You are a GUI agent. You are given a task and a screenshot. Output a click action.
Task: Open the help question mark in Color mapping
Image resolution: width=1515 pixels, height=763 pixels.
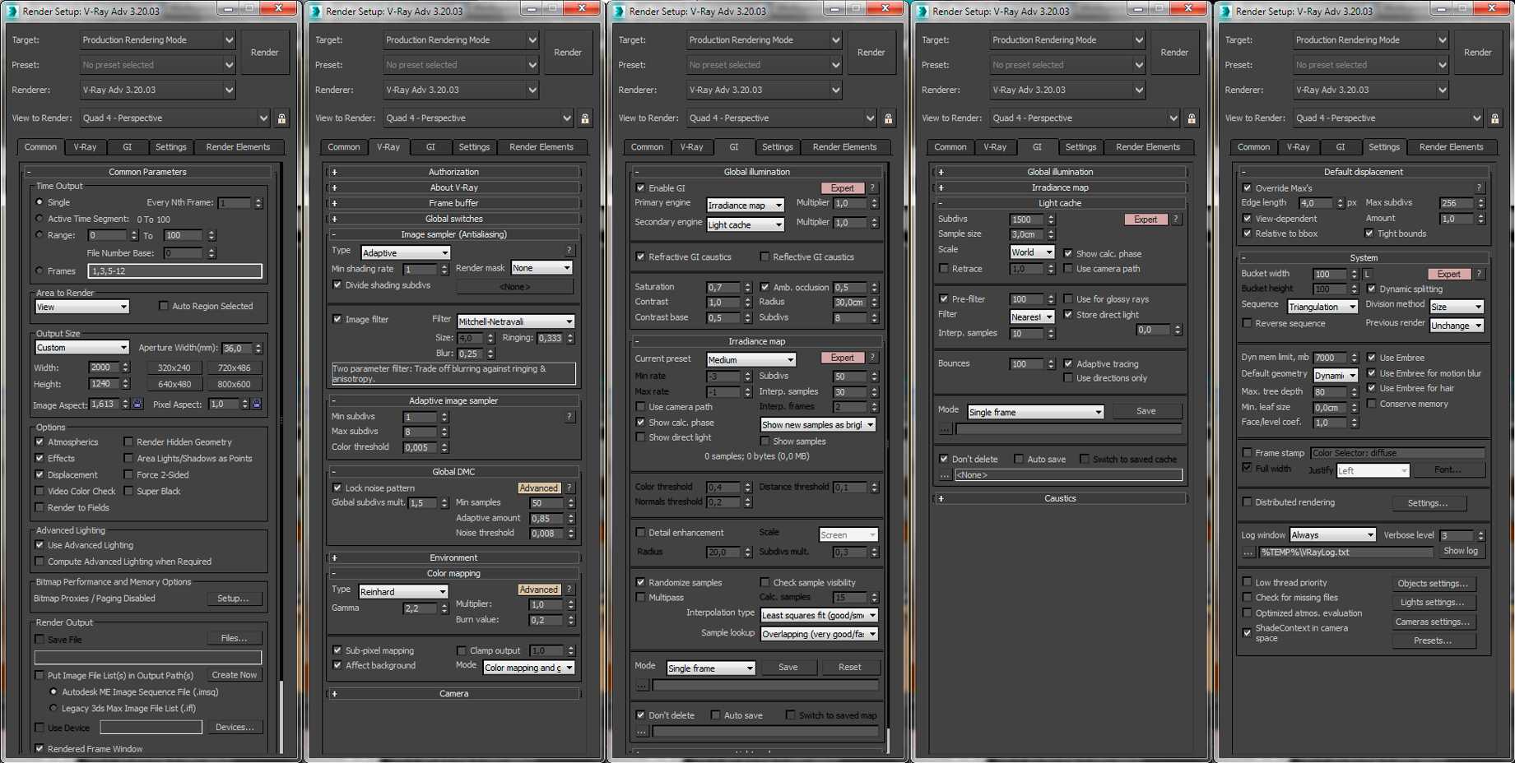point(569,590)
